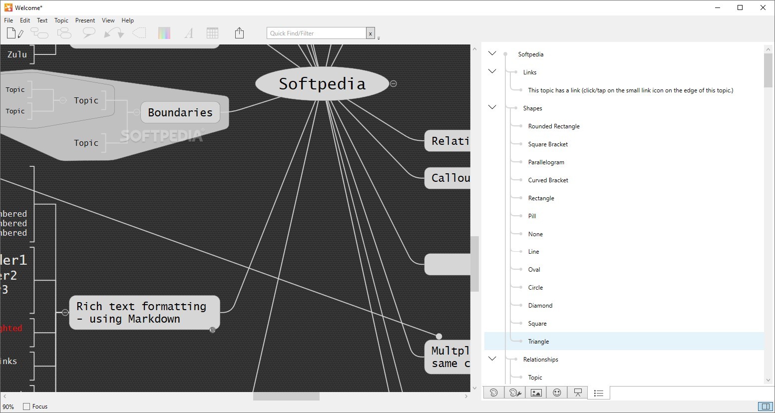Select Parallelogram in the outline
Viewport: 775px width, 413px height.
[546, 162]
